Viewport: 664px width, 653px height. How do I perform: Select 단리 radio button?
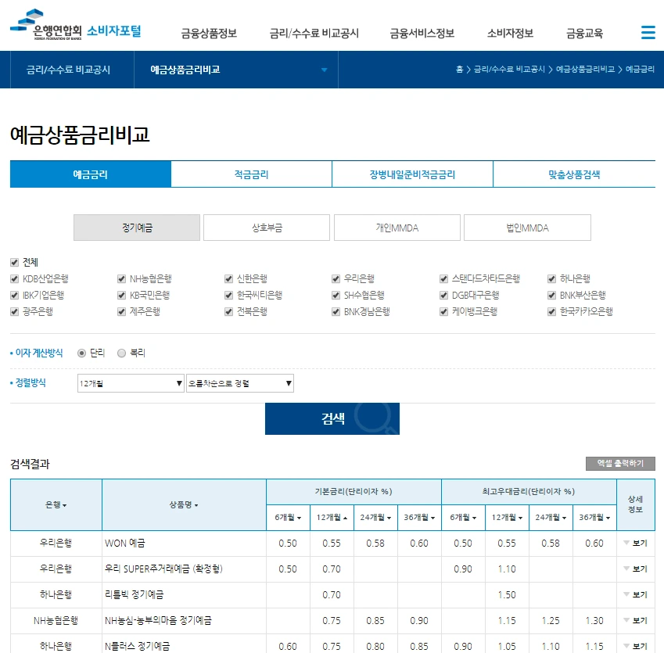[x=82, y=353]
